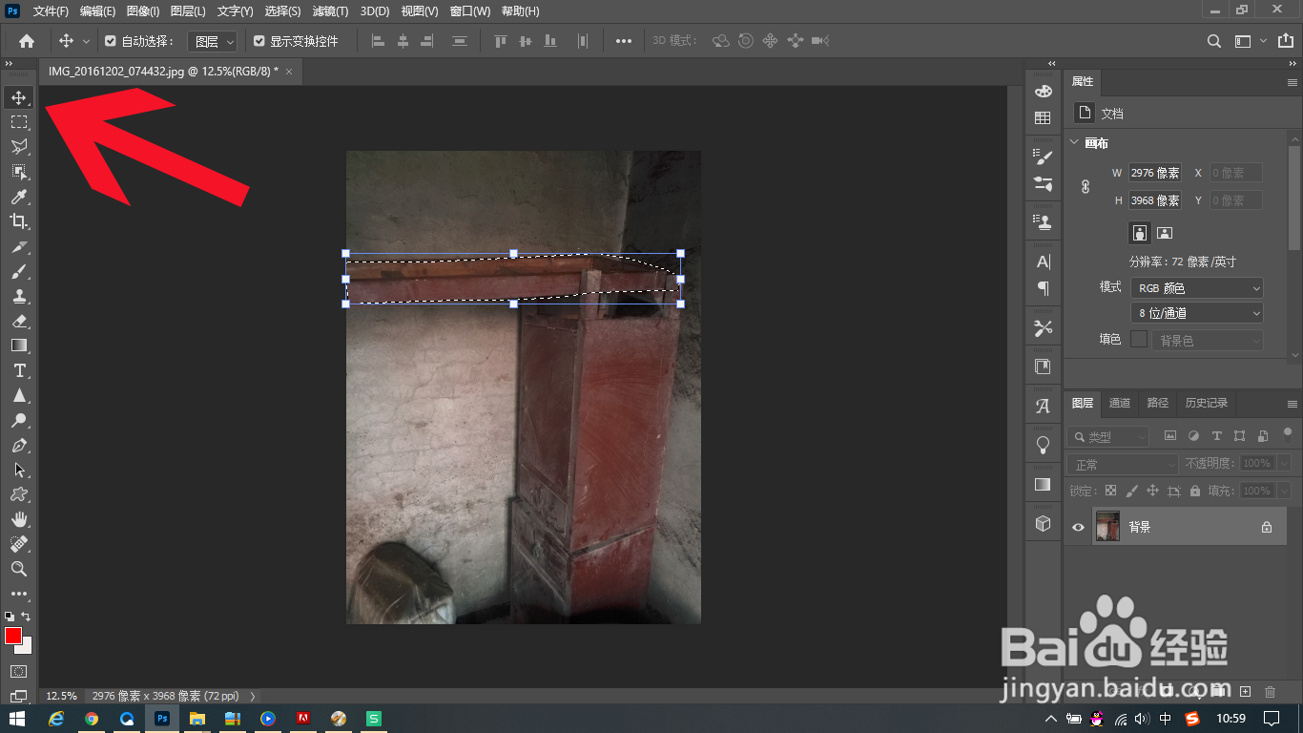1303x733 pixels.
Task: Switch to the 通道 panel tab
Action: pyautogui.click(x=1119, y=404)
